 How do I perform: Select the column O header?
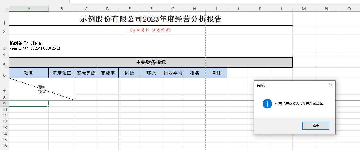(x=349, y=9)
